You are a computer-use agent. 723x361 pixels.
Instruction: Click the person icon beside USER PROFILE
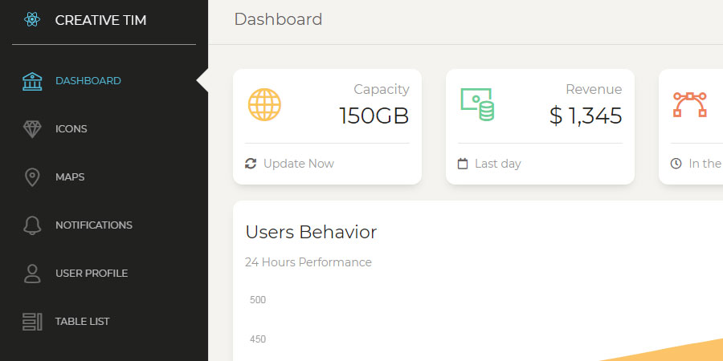click(32, 274)
